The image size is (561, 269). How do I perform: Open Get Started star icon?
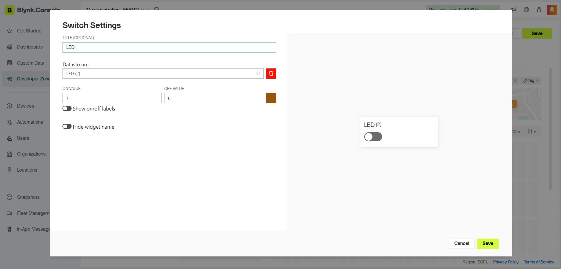(9, 31)
